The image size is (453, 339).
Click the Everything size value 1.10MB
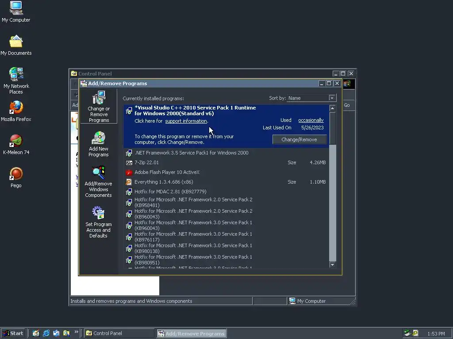pyautogui.click(x=318, y=182)
